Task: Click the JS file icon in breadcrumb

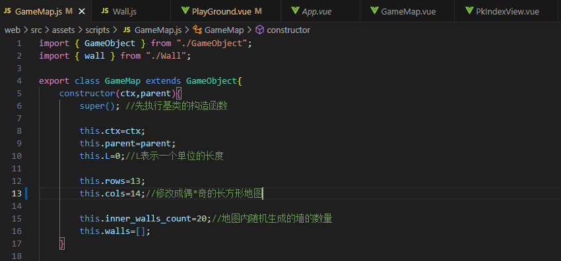Action: [127, 30]
